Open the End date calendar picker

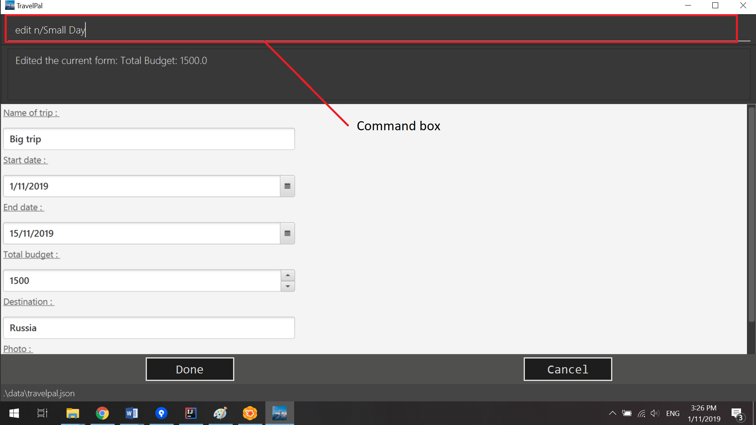pos(287,233)
